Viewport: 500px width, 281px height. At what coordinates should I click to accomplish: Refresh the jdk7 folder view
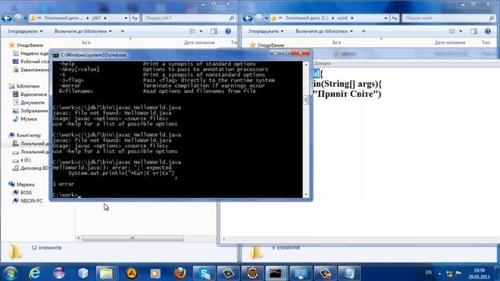pyautogui.click(x=135, y=18)
